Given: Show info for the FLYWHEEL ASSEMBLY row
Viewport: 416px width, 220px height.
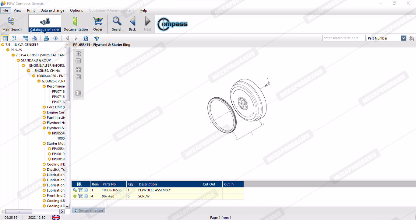Looking at the screenshot, I should (86, 190).
